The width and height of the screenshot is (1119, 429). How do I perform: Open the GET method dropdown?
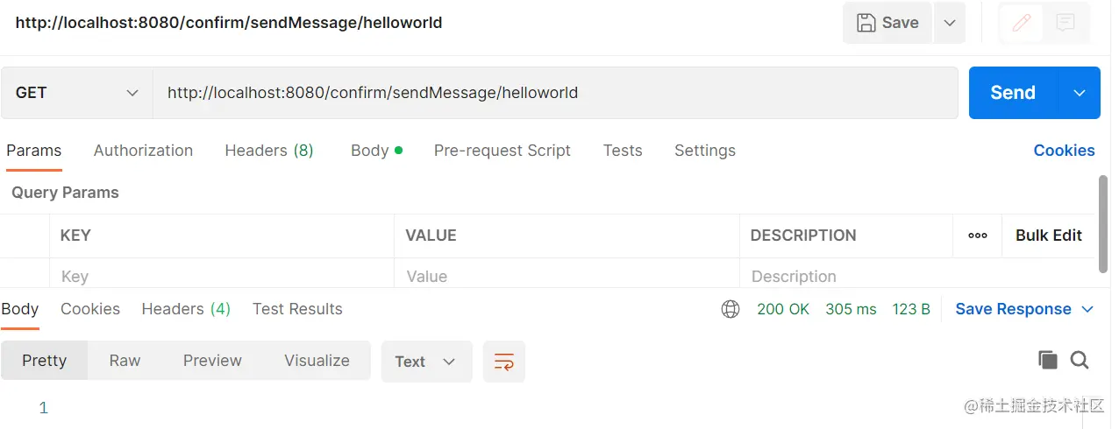coord(77,93)
